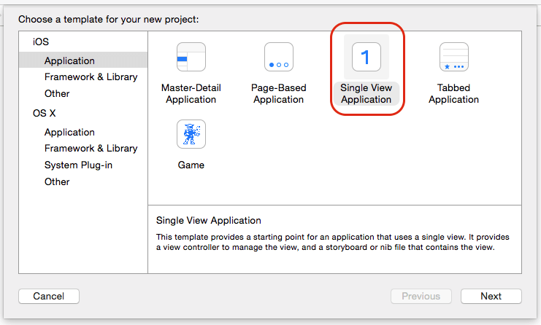Click the Previous button
This screenshot has width=541, height=325.
(x=421, y=296)
